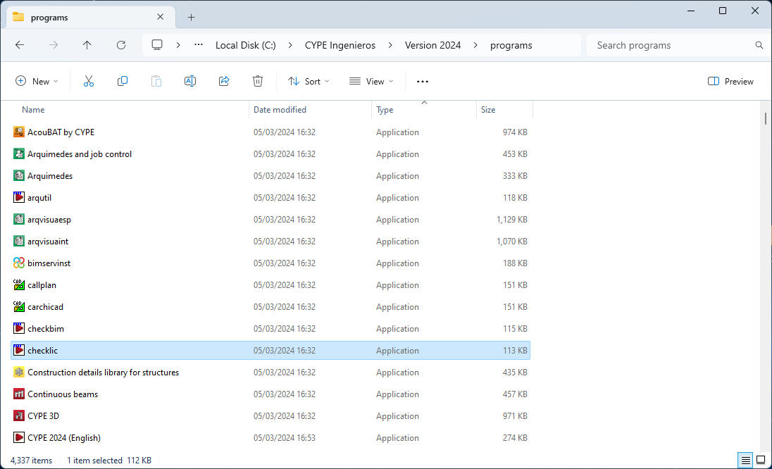772x469 pixels.
Task: Go back to the previous folder
Action: [x=20, y=45]
